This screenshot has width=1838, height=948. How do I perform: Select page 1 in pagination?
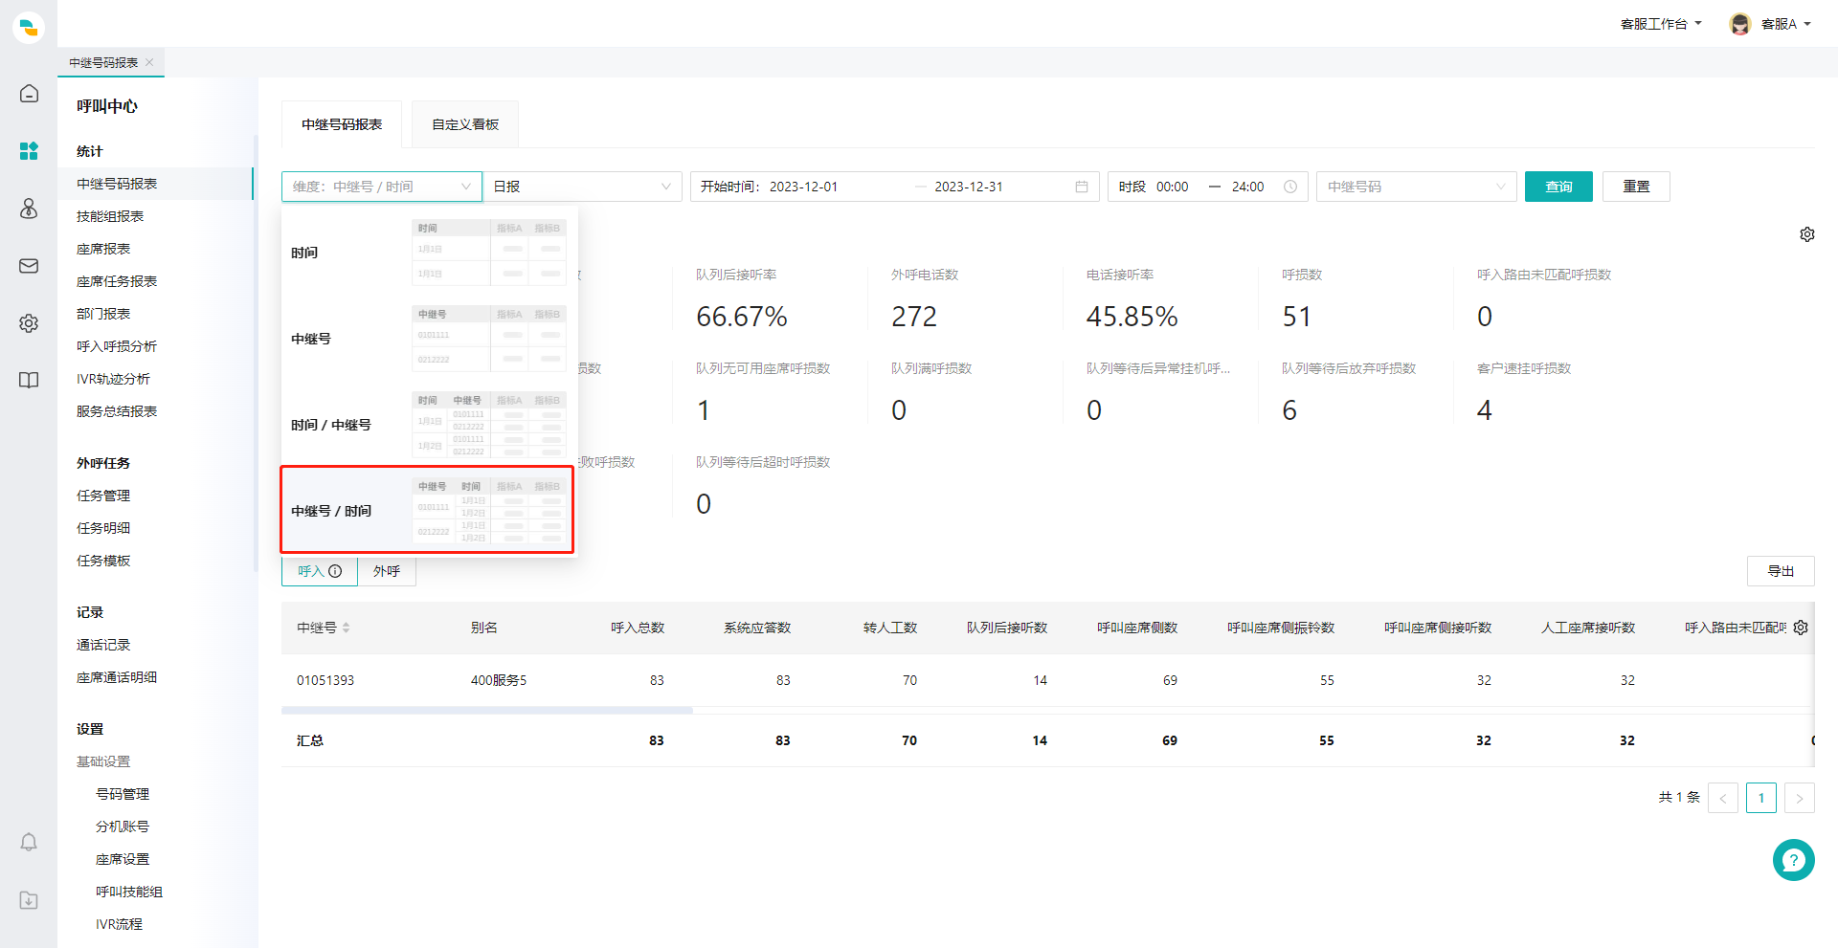pos(1761,798)
